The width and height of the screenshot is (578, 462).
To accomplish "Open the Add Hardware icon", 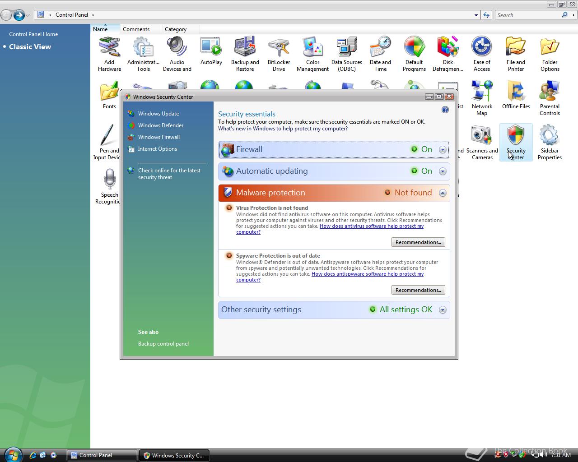I will pos(109,54).
